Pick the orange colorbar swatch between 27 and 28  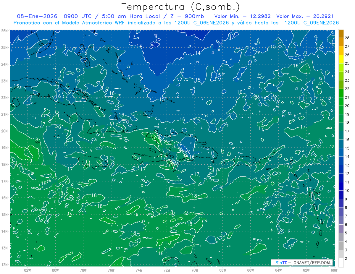coord(341,42)
